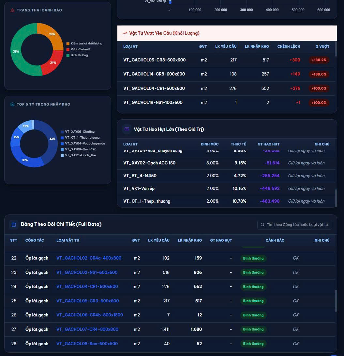Viewport: 344px width, 356px height.
Task: Open the VT_GACHOL08-San-600x600 material link
Action: tap(87, 344)
